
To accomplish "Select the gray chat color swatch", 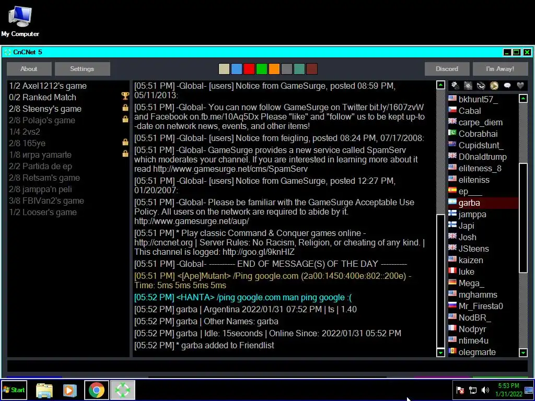I will click(x=287, y=69).
